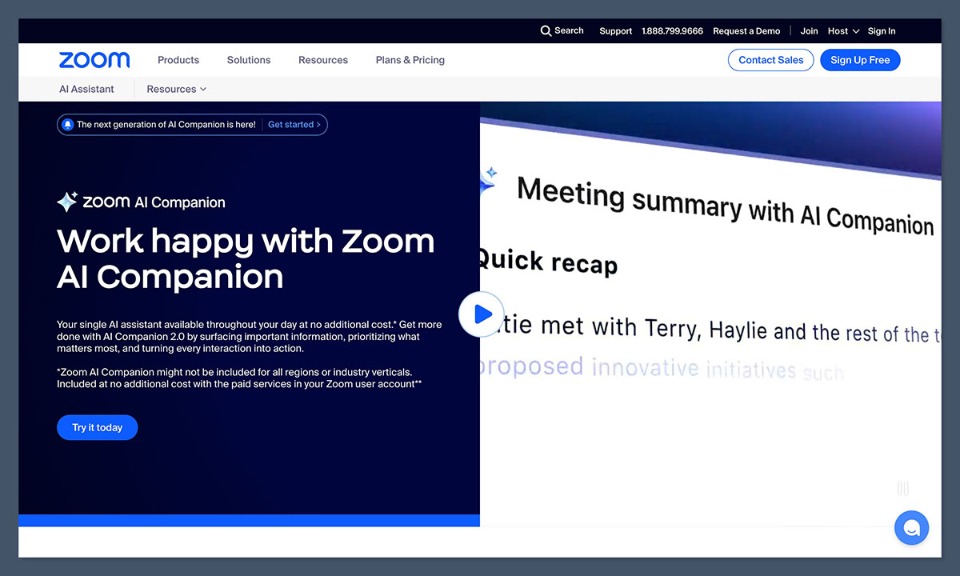This screenshot has height=576, width=960.
Task: Open the Products menu
Action: (178, 60)
